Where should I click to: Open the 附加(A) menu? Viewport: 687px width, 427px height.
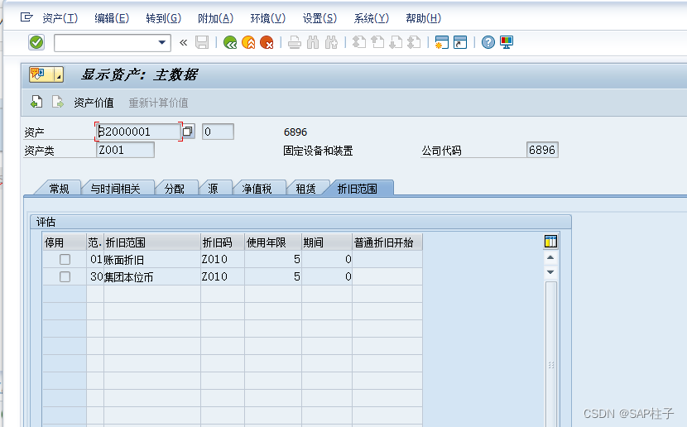[215, 18]
